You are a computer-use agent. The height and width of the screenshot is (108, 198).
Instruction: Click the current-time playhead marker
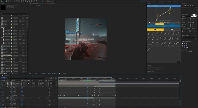tap(88, 79)
